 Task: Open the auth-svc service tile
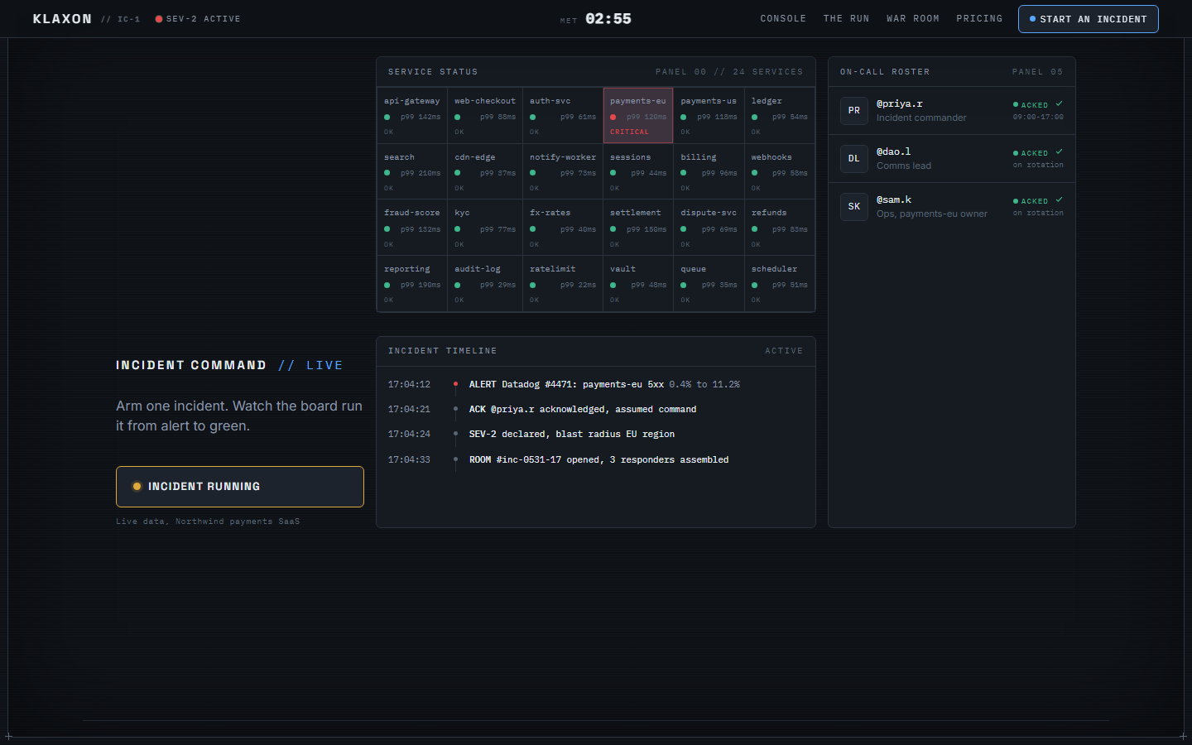tap(563, 116)
